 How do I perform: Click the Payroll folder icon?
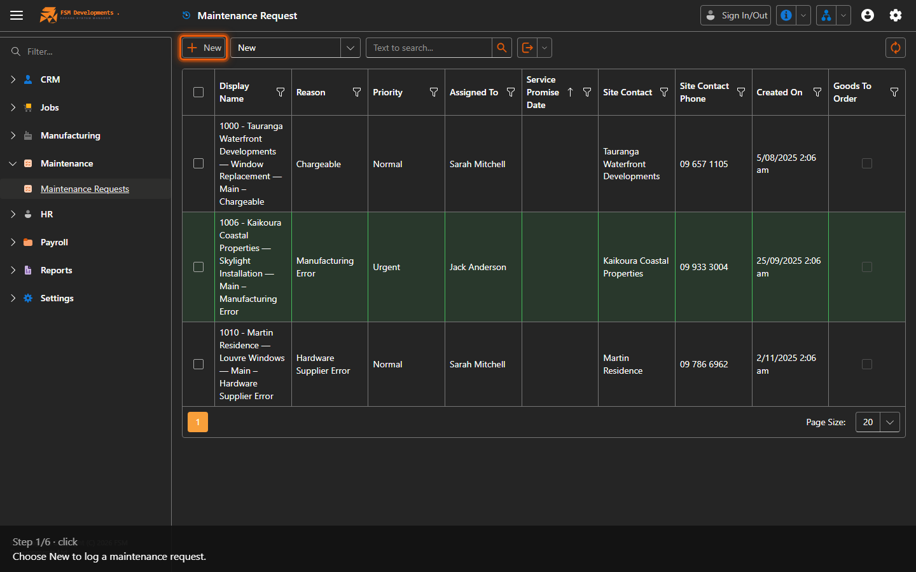click(28, 242)
